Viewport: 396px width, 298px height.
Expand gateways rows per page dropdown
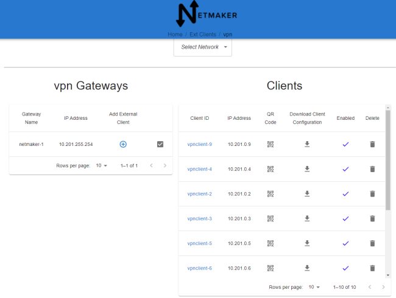(101, 165)
